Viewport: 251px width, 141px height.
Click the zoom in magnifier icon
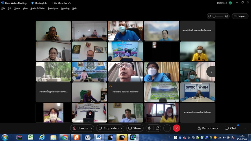point(227,16)
